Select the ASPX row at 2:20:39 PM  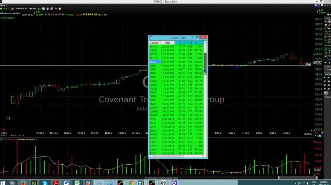point(176,50)
